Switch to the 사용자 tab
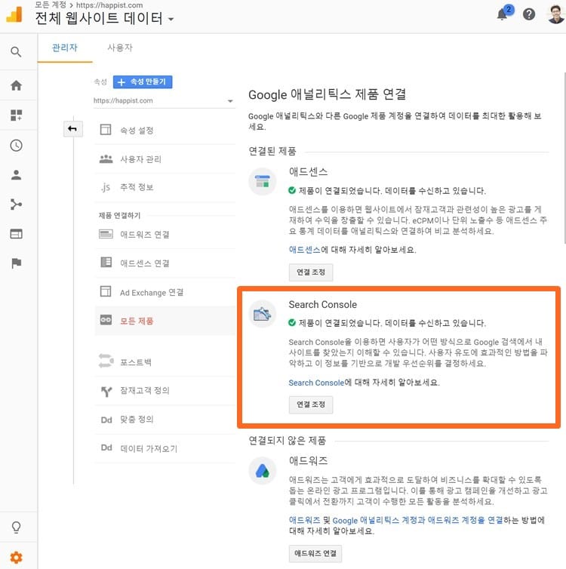 [120, 48]
